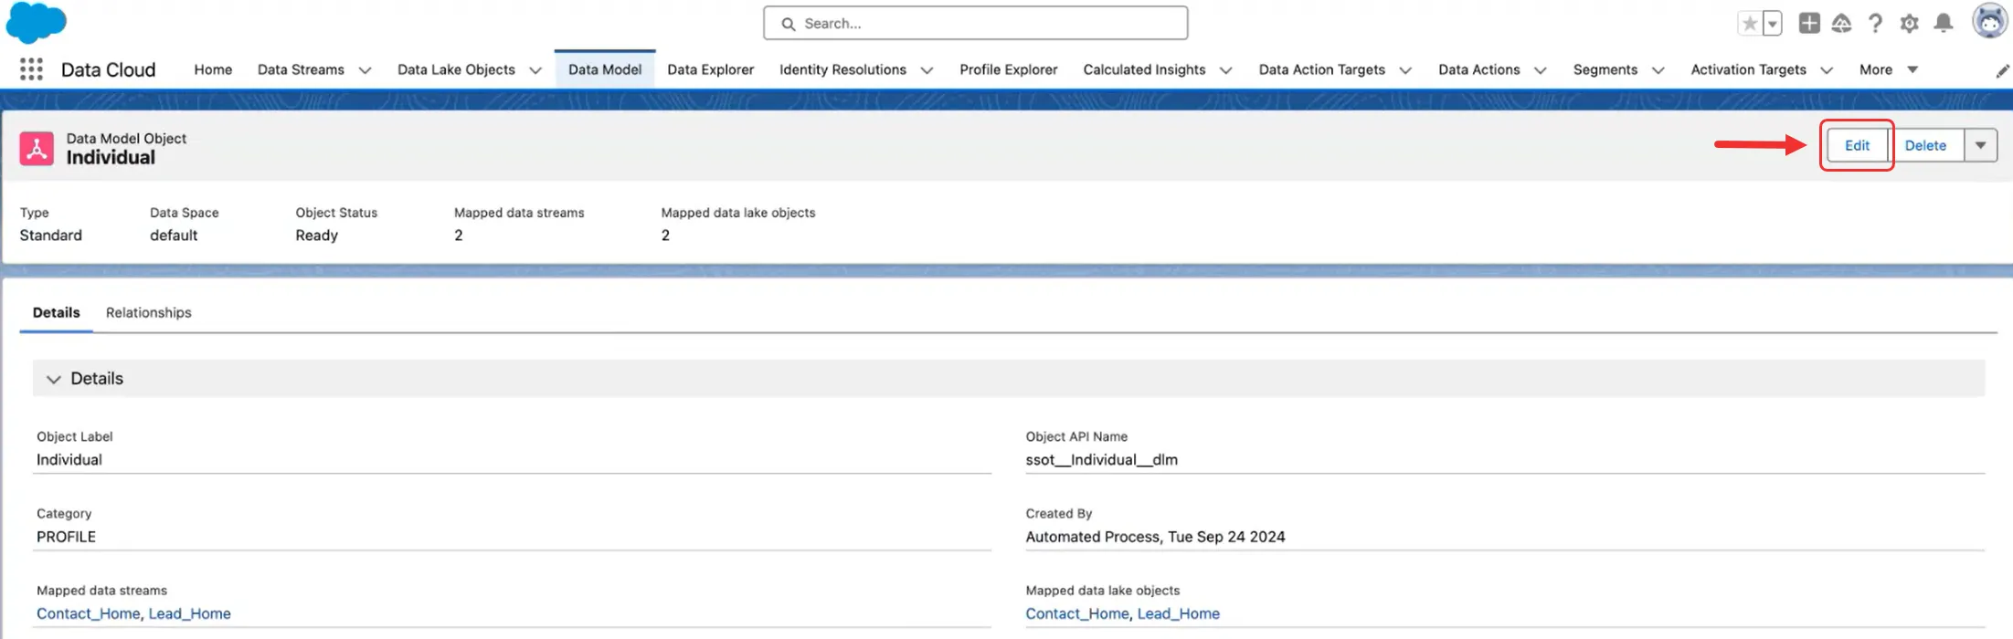2013x639 pixels.
Task: Click the Individual record title
Action: tap(111, 157)
